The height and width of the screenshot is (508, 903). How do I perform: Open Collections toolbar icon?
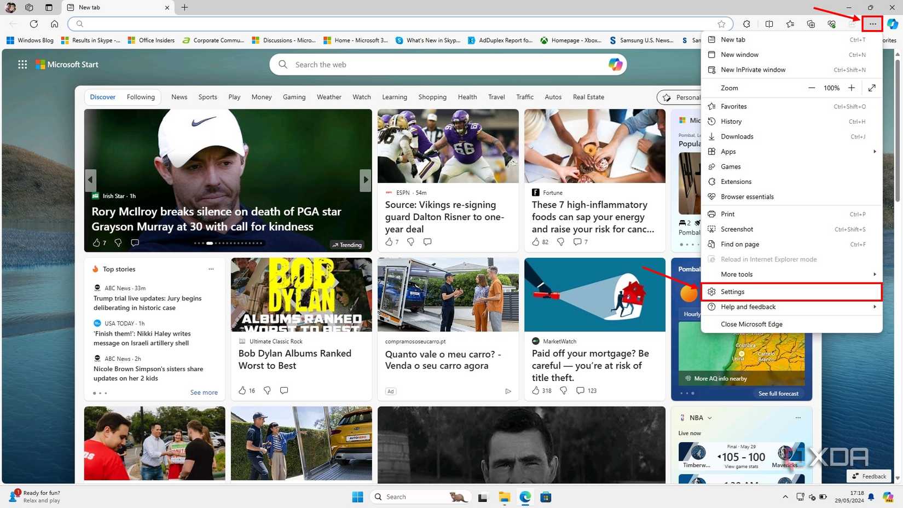pos(811,24)
